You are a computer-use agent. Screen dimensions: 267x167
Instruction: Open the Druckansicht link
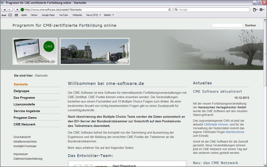(22, 137)
